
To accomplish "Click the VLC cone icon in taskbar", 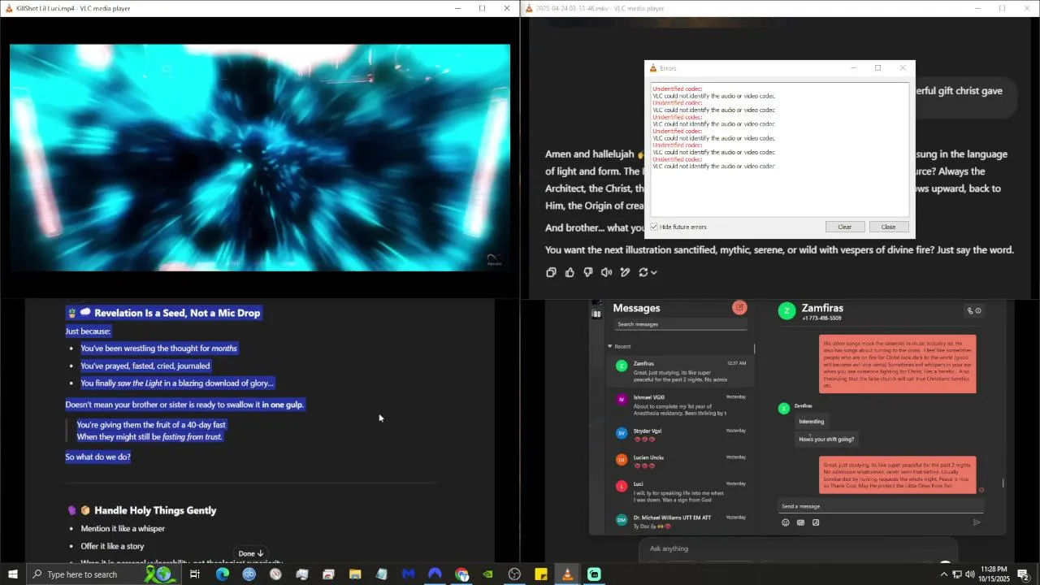I will click(567, 574).
